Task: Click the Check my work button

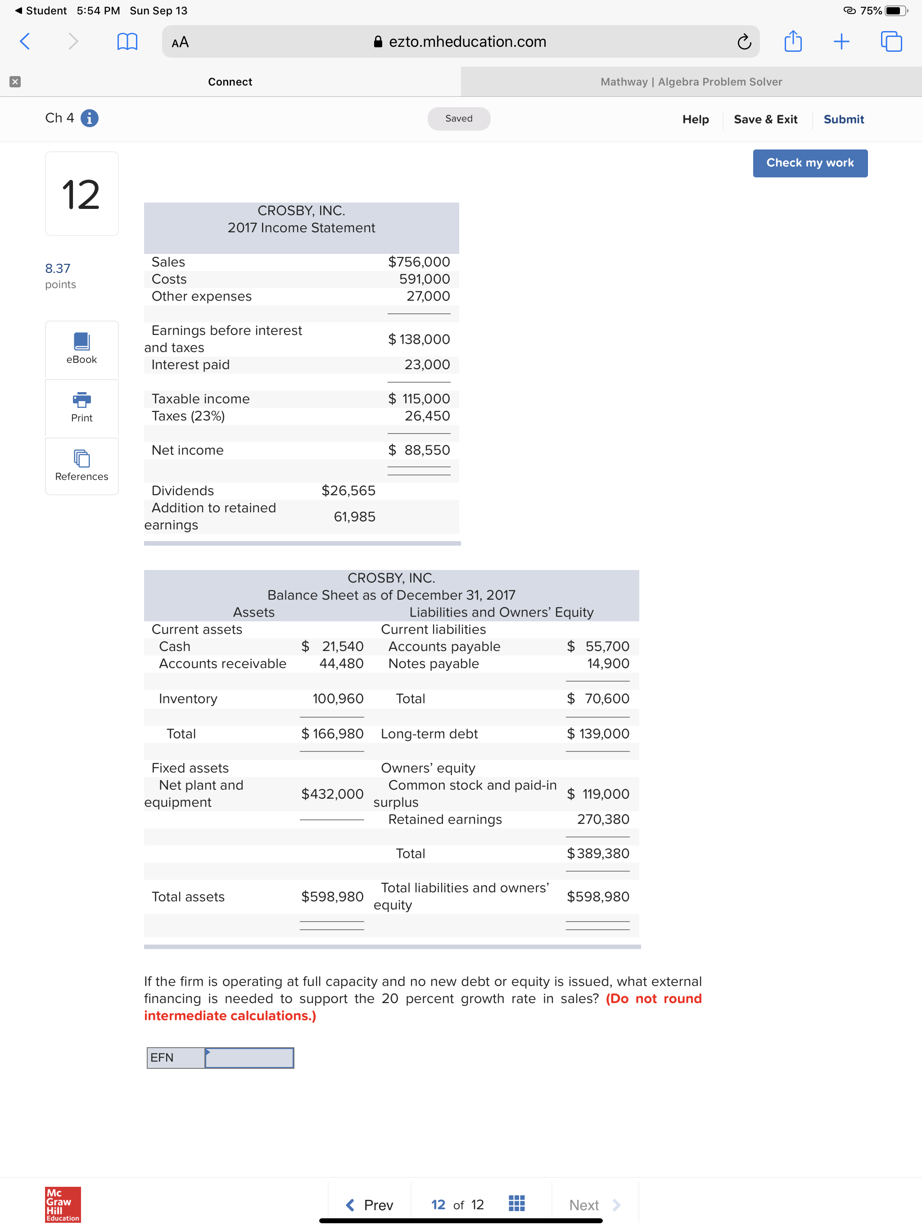Action: tap(809, 163)
